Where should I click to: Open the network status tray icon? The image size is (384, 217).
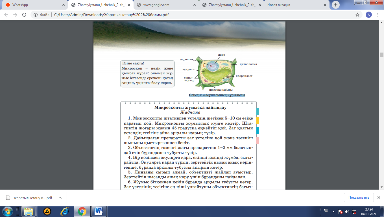[354, 211]
